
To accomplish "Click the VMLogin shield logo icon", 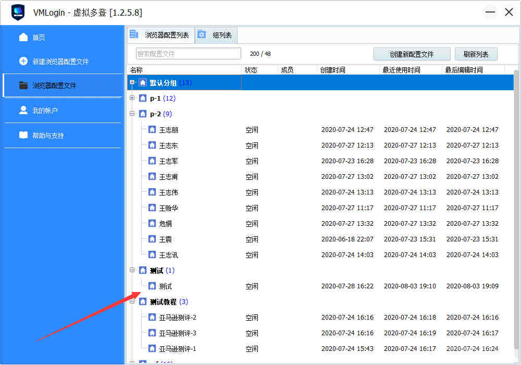I will coord(18,13).
